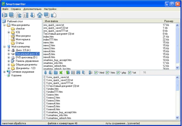Select index777.htm in the upper file list
This screenshot has height=126, width=182.
[x=51, y=40]
